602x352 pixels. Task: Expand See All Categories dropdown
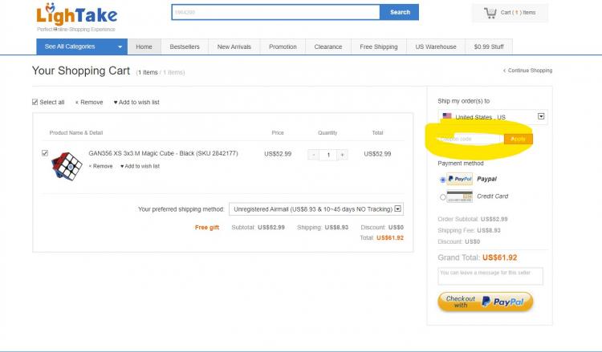coord(82,47)
